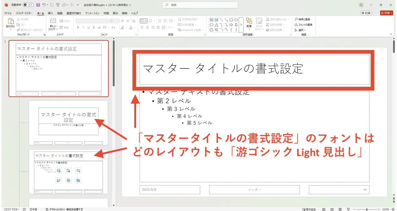The image size is (397, 211).
Task: Click the date placeholder 2025/9/9
Action: pos(170,190)
